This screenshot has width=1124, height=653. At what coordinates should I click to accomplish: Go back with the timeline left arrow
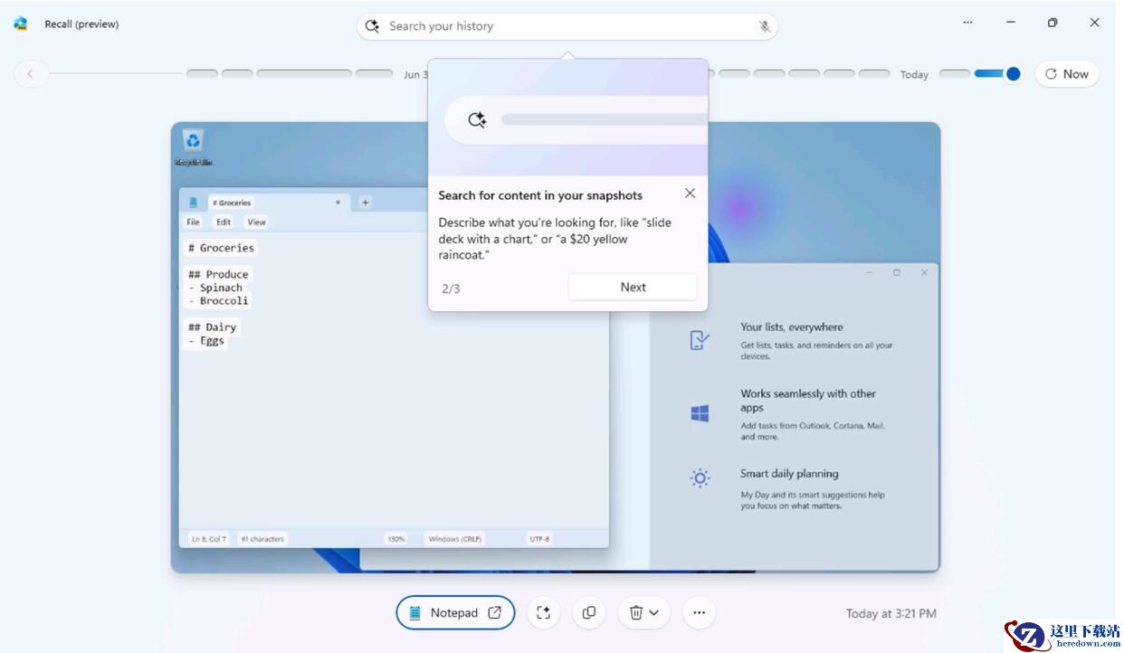click(31, 74)
